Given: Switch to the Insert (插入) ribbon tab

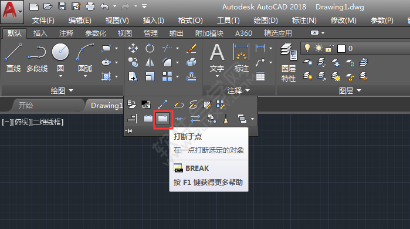Looking at the screenshot, I should [40, 33].
